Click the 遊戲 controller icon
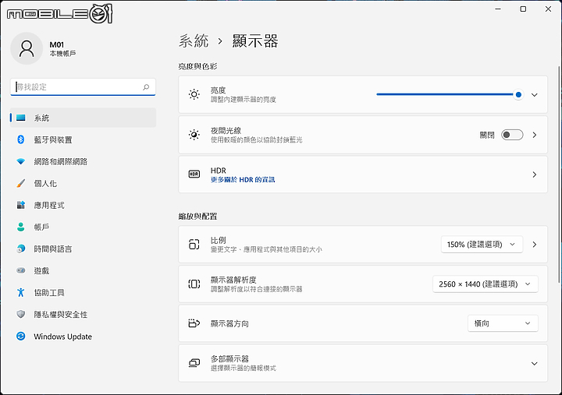The image size is (562, 395). 21,270
